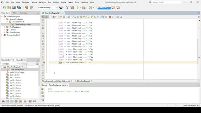The width and height of the screenshot is (201, 113).
Task: Click the Open Project toolbar icon
Action: (14, 8)
